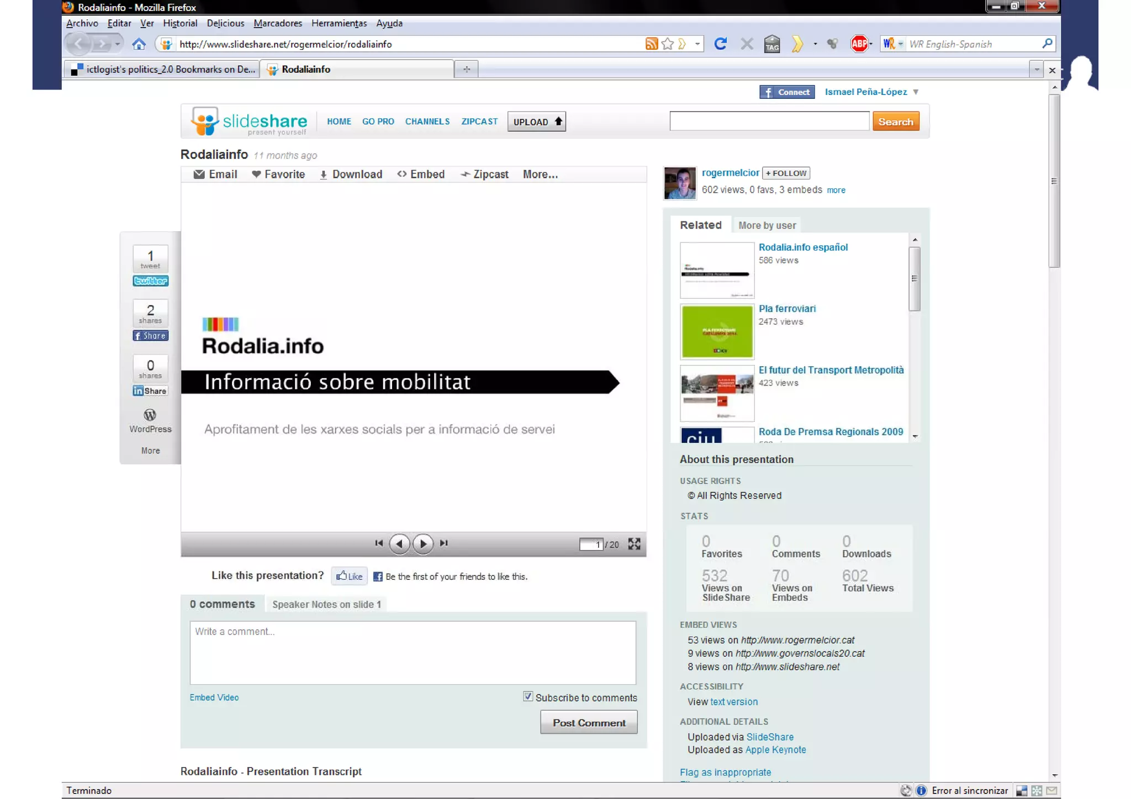Viewport: 1131px width, 799px height.
Task: Click the Adblock Plus ABP icon
Action: [859, 44]
